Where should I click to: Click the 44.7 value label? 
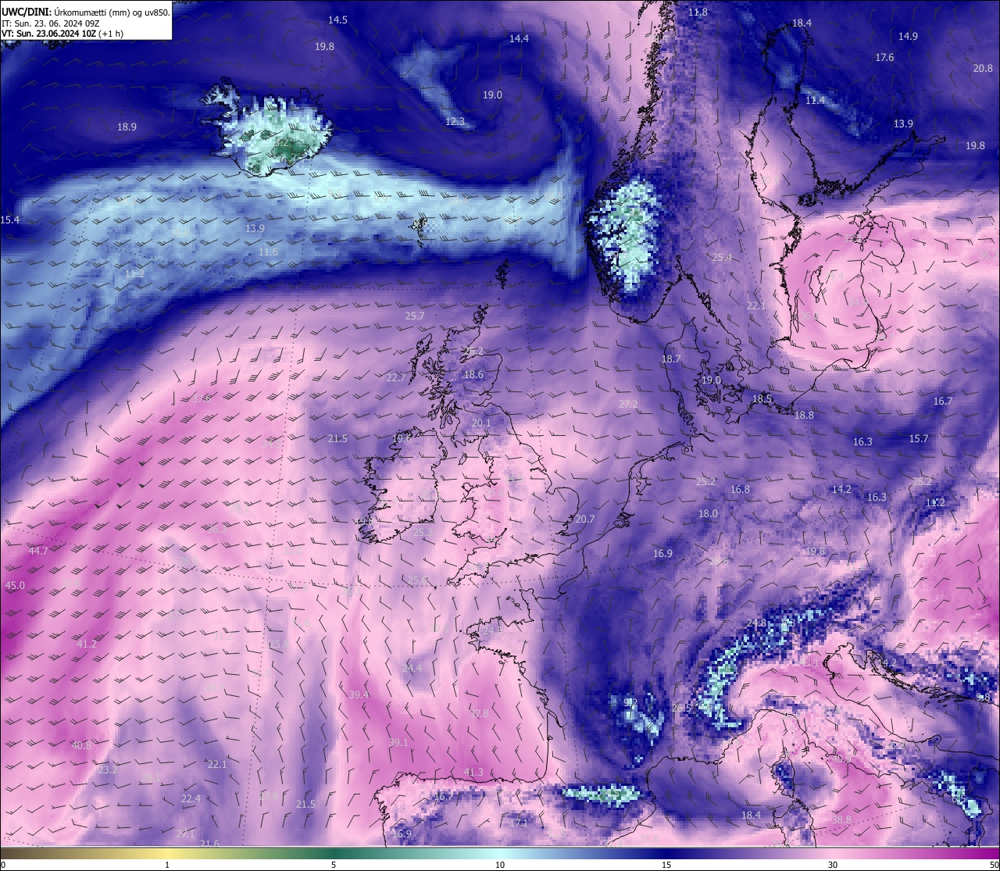point(37,552)
